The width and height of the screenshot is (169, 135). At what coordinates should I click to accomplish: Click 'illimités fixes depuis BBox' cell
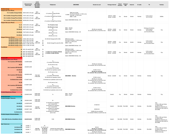(x=57, y=129)
